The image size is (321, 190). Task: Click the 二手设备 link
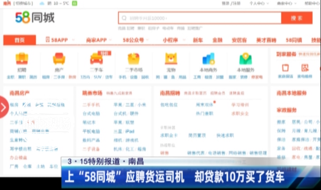click(91, 149)
